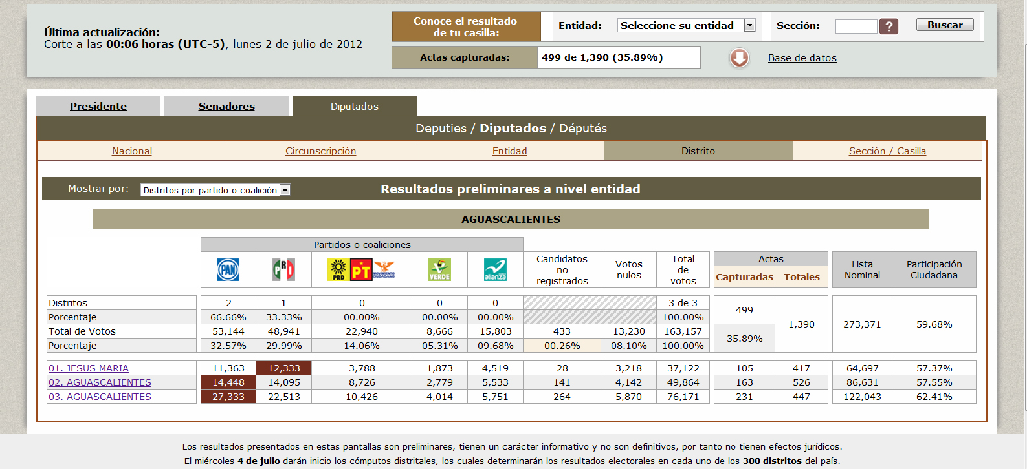Click the red download arrow icon
Screen dimensions: 1027x469
tap(739, 58)
